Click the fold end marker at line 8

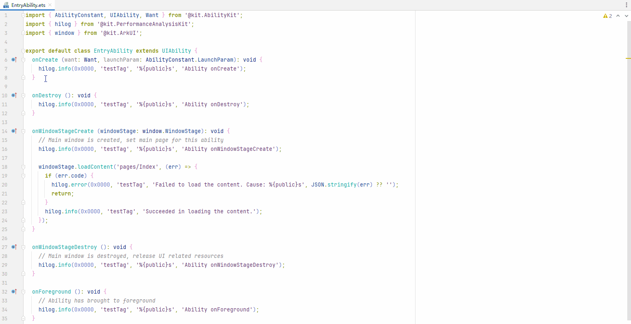(x=24, y=77)
